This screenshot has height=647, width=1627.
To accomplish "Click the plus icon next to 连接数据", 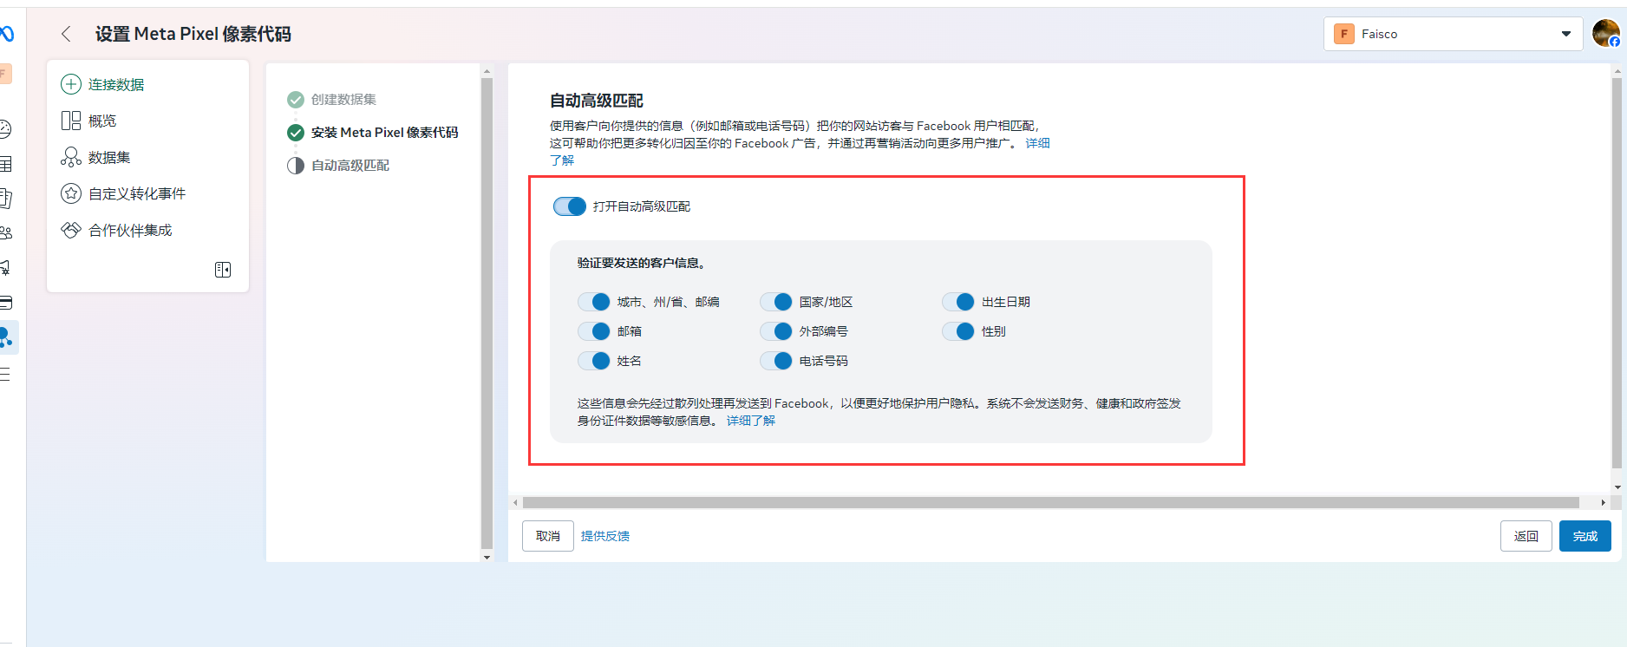I will (x=71, y=84).
